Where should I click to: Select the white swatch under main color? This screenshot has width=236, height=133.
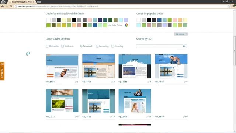(48, 20)
